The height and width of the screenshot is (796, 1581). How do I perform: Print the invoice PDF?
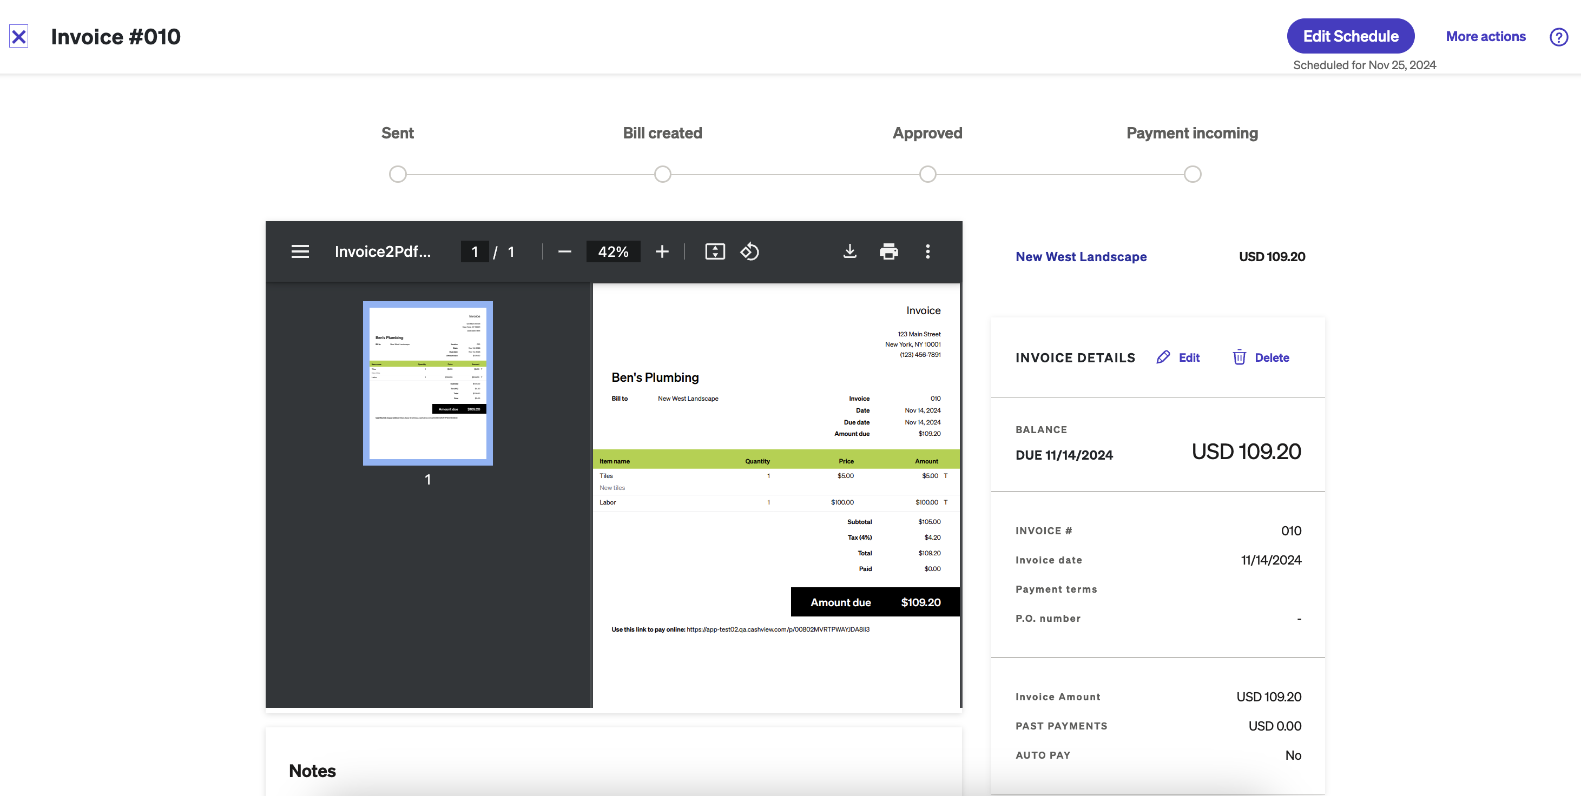pos(888,251)
